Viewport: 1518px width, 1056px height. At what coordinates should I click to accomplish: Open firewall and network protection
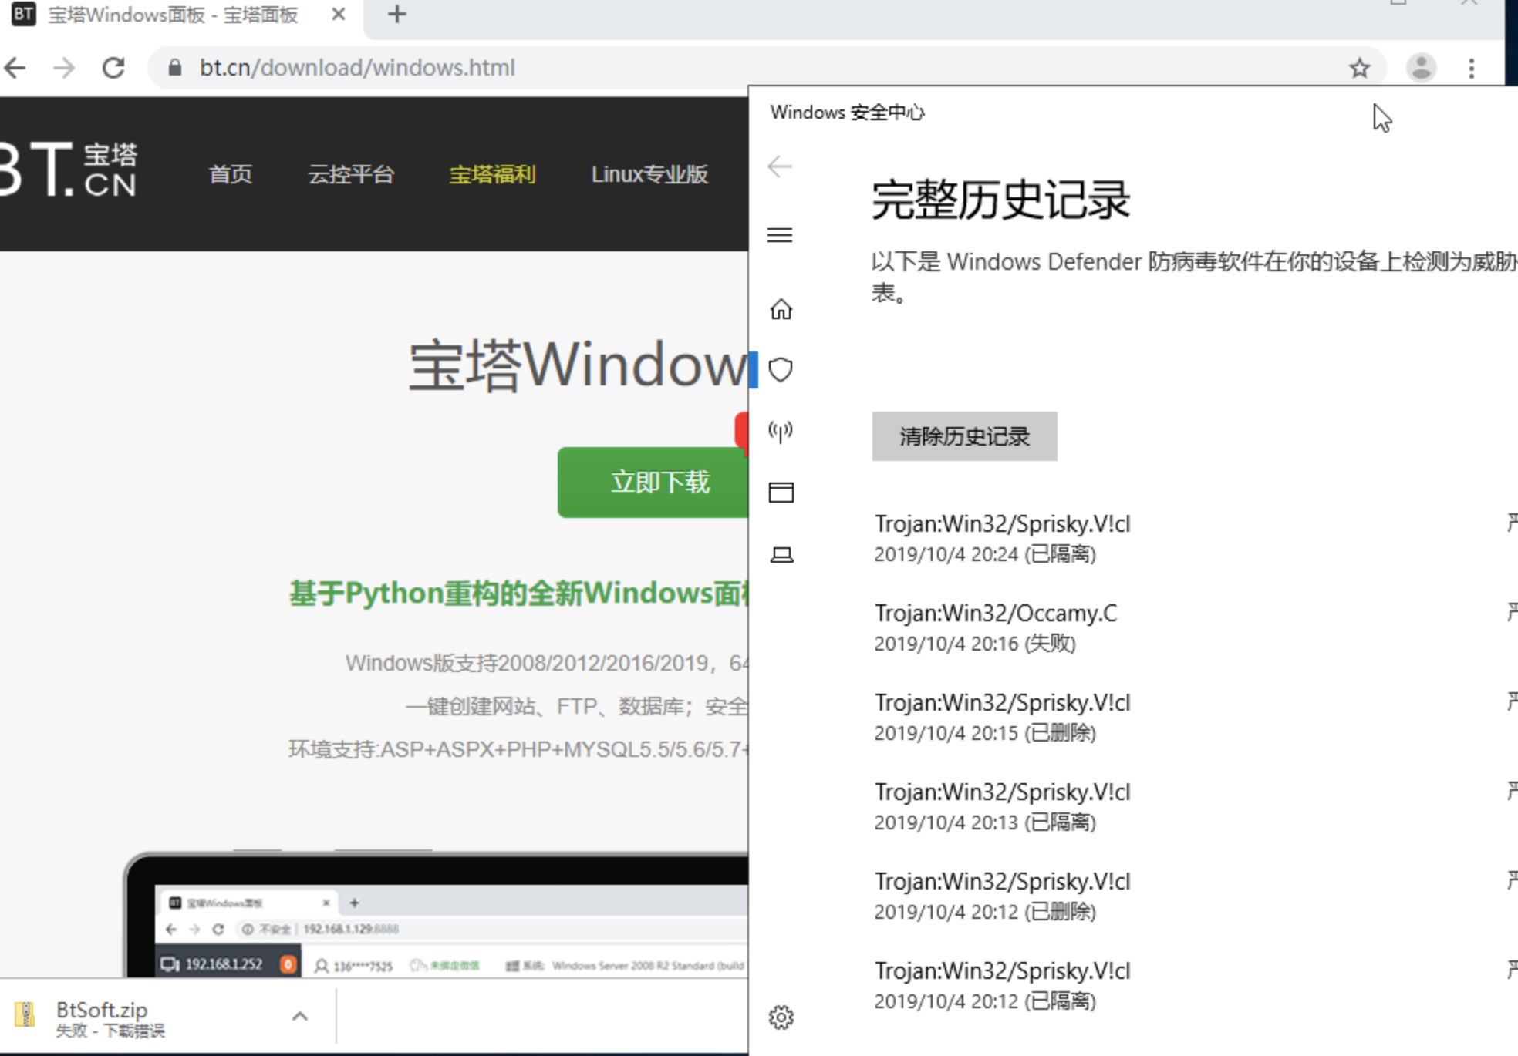coord(781,432)
